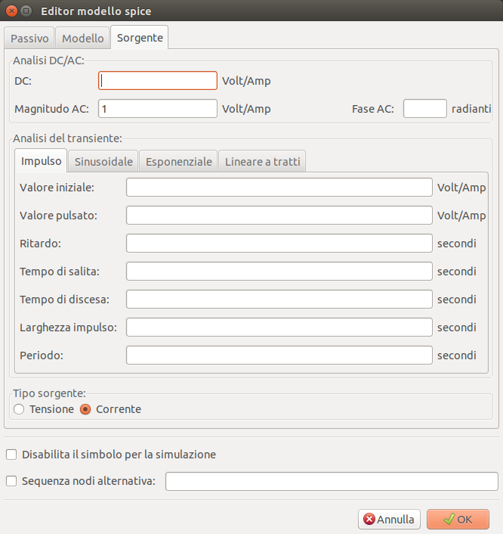Tick the Sequenza nodi alternativa checkbox
Image resolution: width=503 pixels, height=534 pixels.
click(x=11, y=481)
